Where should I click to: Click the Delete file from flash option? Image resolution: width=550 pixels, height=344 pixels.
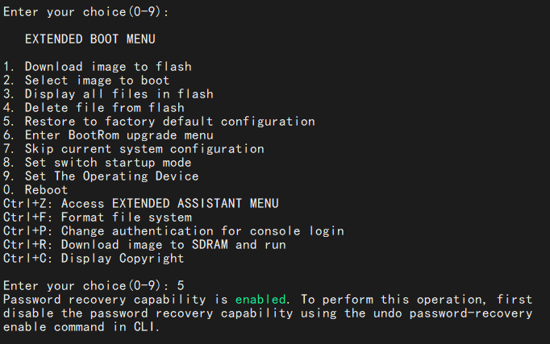(94, 107)
